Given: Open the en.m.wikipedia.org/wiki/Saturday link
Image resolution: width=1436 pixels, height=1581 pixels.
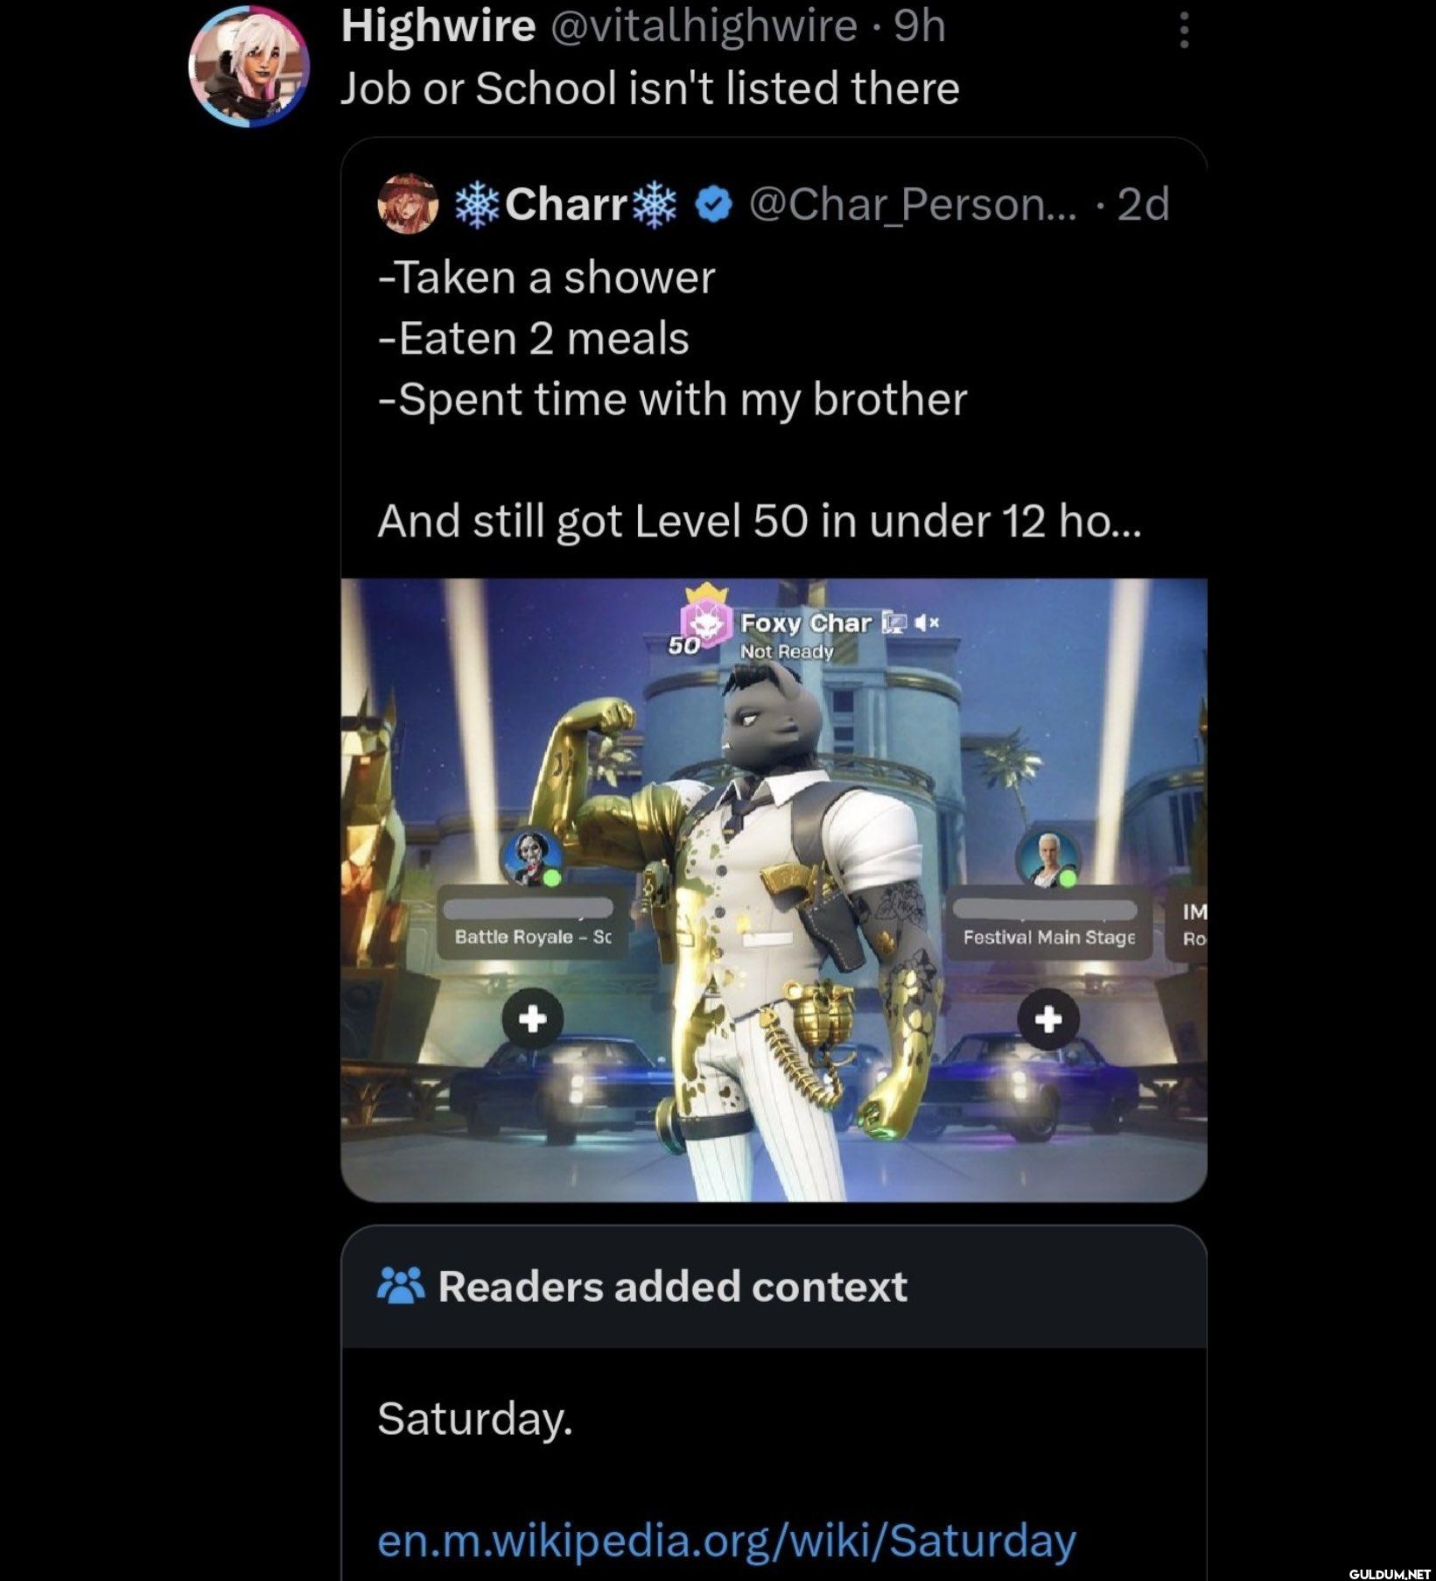Looking at the screenshot, I should (726, 1540).
